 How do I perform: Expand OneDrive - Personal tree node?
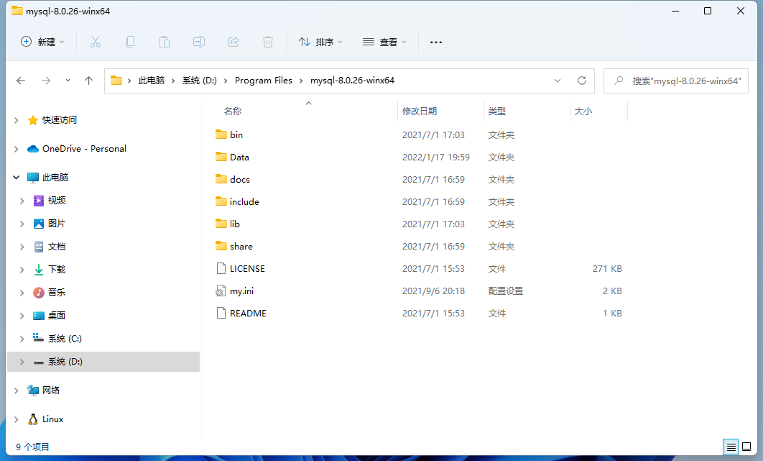click(16, 149)
